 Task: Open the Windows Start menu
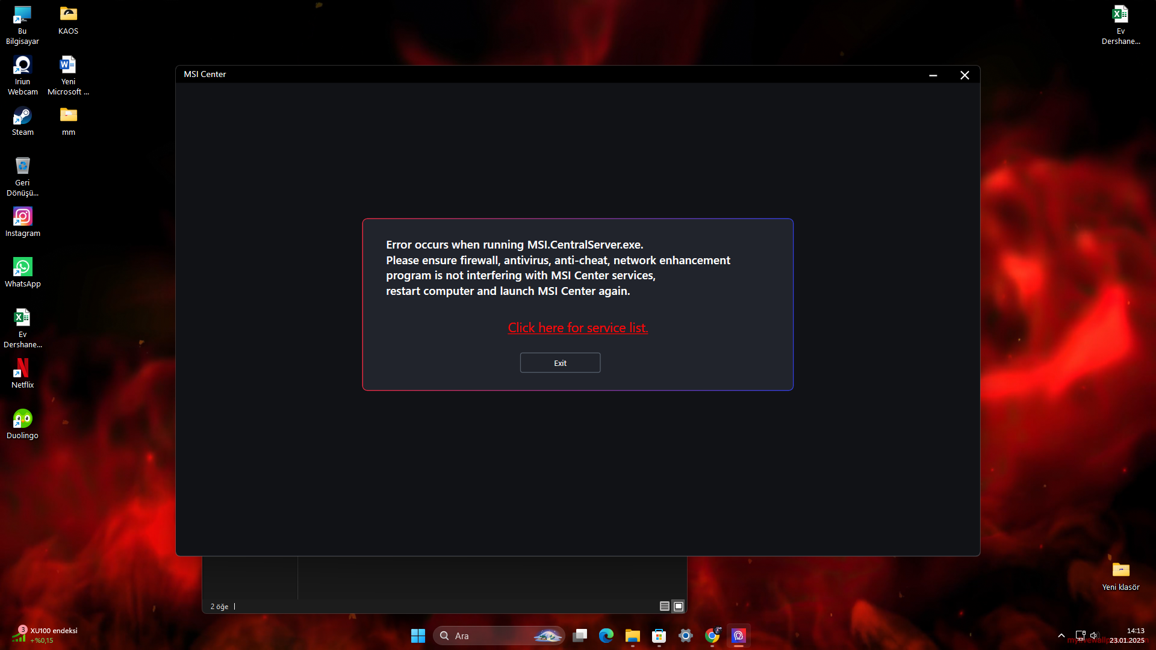tap(418, 636)
